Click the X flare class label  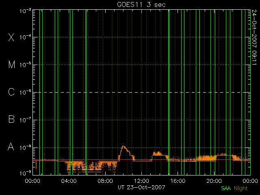click(11, 37)
